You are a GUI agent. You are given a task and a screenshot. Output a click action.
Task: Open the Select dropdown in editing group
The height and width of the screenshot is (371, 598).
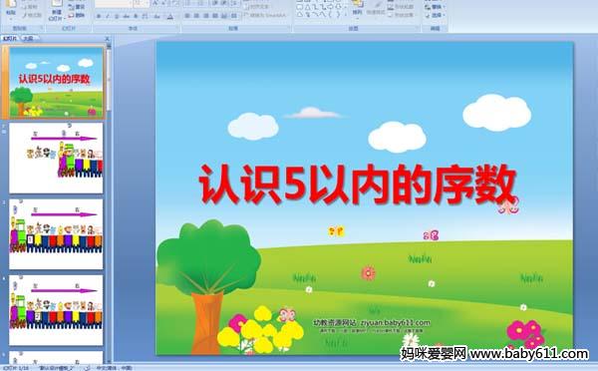pyautogui.click(x=435, y=15)
